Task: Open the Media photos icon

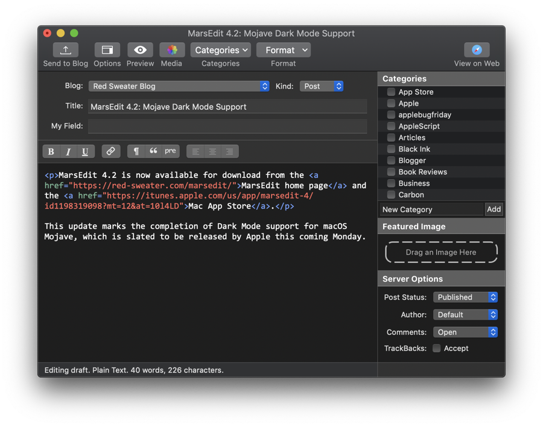Action: pos(172,50)
